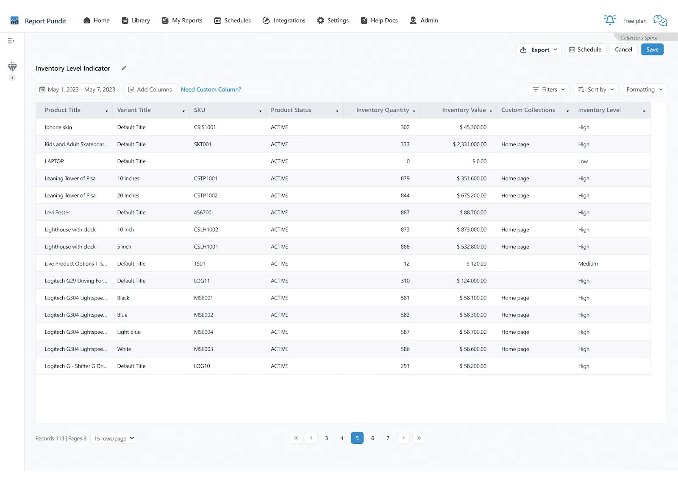
Task: Expand the sidebar menu icon
Action: pos(11,41)
